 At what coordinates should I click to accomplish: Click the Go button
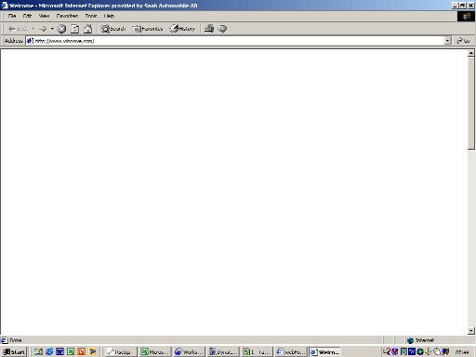pos(464,41)
